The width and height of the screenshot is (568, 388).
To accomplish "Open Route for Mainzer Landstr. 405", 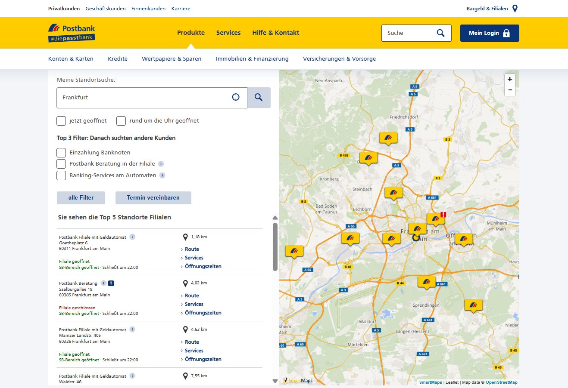I will point(192,342).
